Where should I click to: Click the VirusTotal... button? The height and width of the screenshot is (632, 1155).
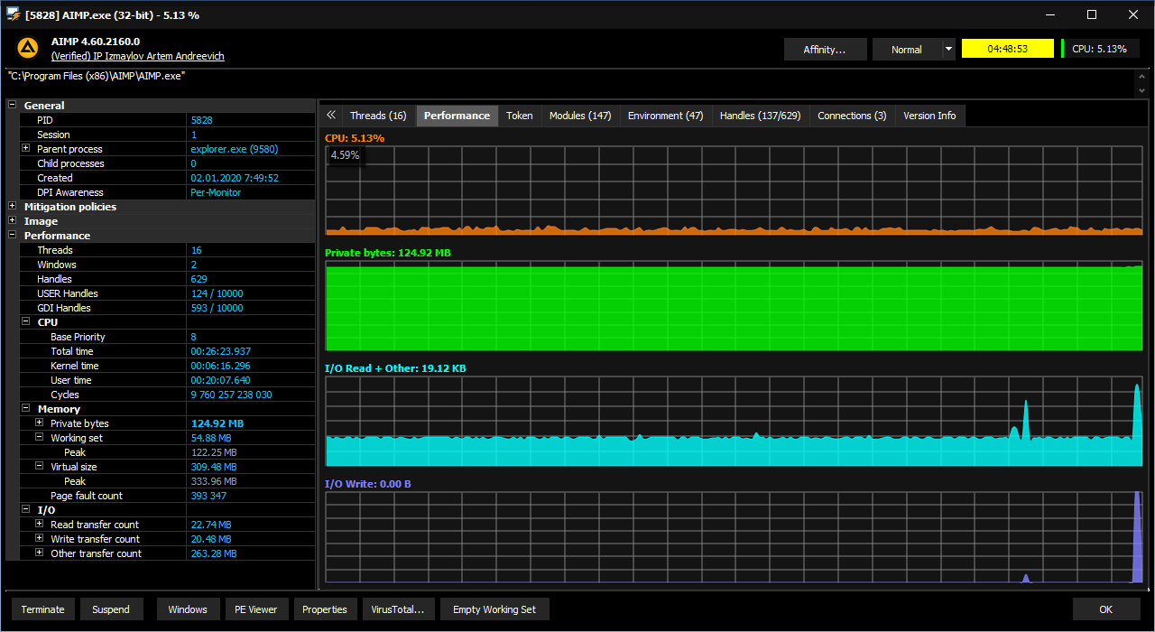398,609
